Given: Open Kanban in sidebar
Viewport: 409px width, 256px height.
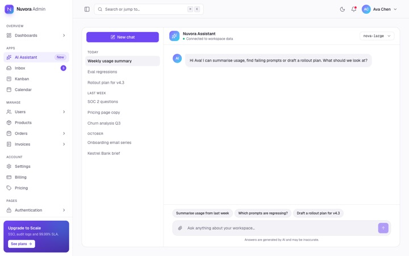Looking at the screenshot, I should pos(36,79).
